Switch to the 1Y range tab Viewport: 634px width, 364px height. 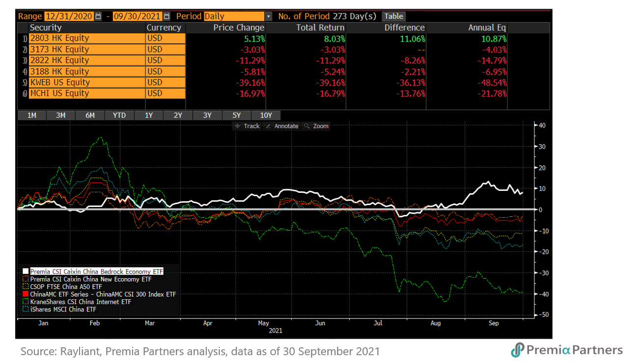click(x=148, y=115)
